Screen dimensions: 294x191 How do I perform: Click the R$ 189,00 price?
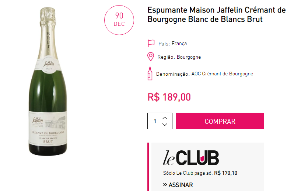click(x=169, y=97)
